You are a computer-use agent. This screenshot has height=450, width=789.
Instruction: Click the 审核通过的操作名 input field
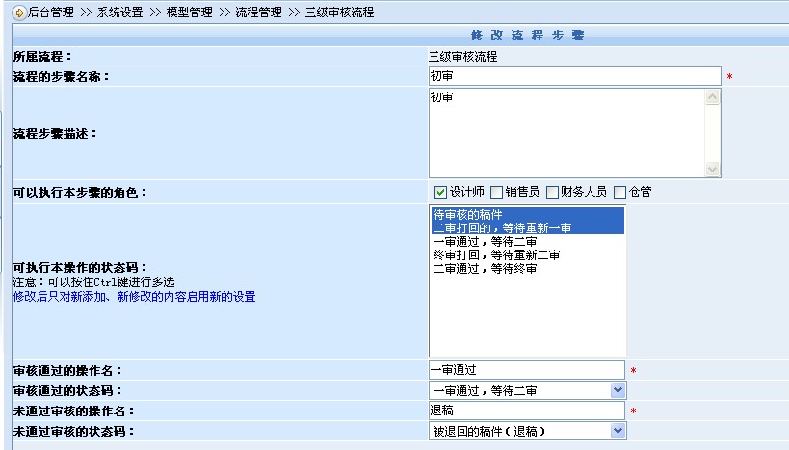(x=527, y=370)
